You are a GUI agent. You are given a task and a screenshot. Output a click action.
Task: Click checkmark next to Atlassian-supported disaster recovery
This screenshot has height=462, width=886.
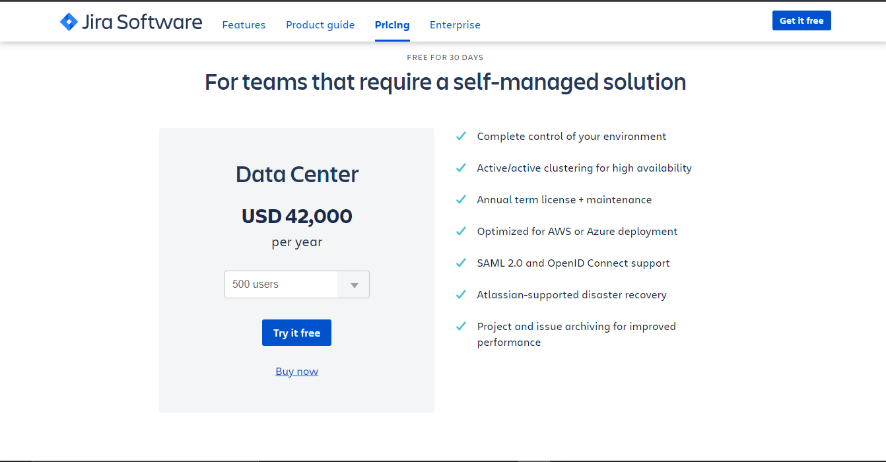coord(461,294)
